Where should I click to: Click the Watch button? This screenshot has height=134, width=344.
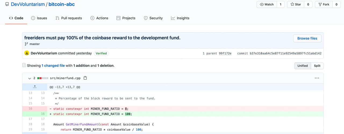[267, 4]
